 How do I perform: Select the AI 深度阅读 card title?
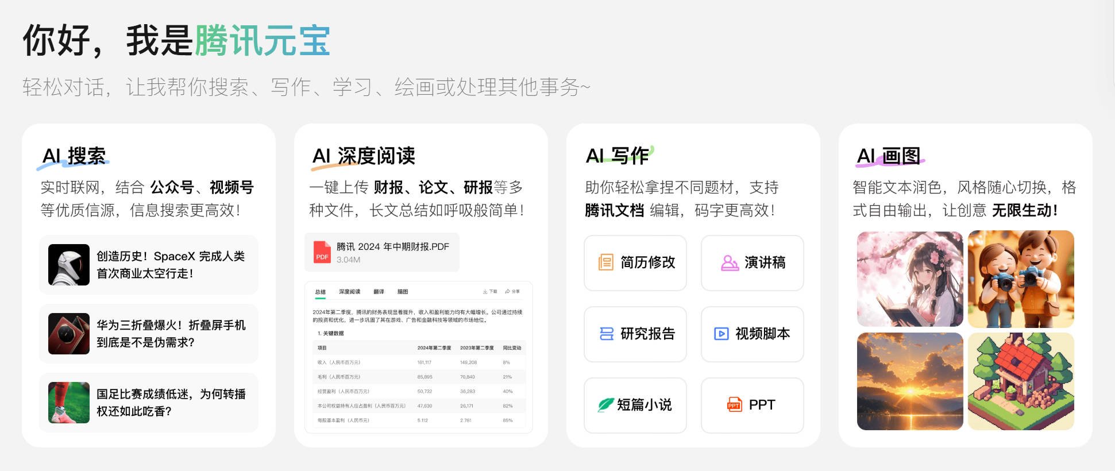click(x=363, y=156)
